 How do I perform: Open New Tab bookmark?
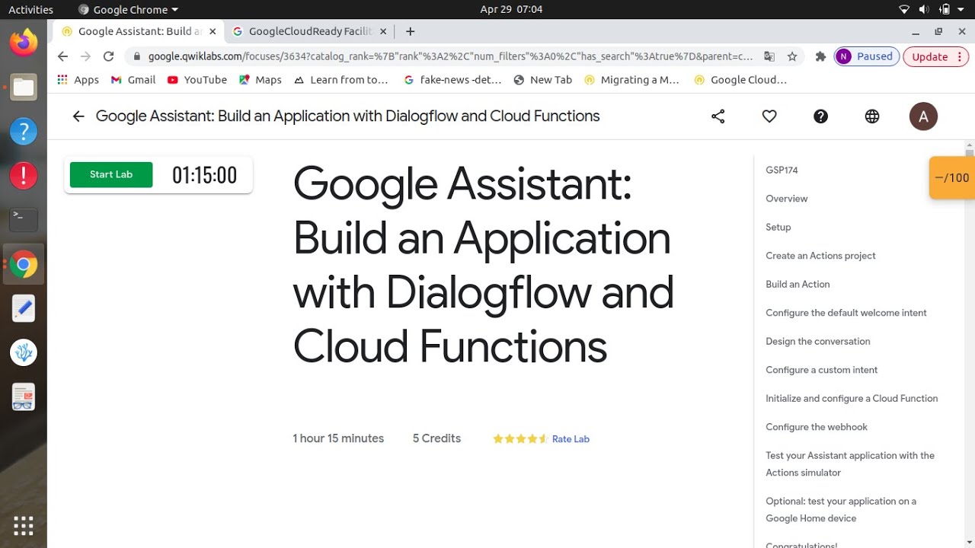coord(543,79)
